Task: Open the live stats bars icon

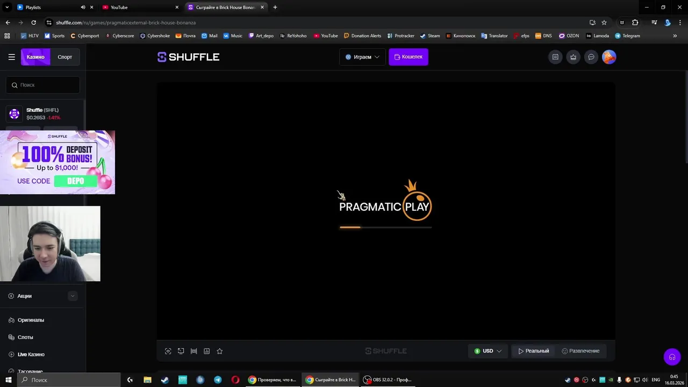Action: click(193, 351)
